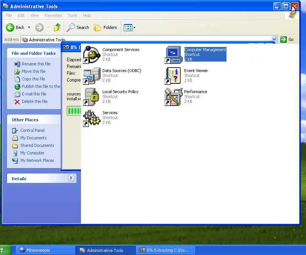Click the 7-Zip extraction progress bar
Viewport: 306px width, 255px height.
(x=74, y=111)
